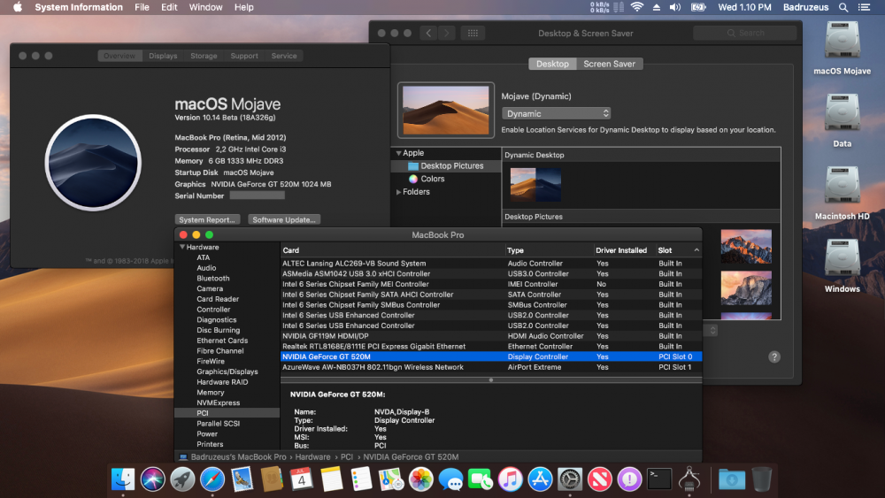Select ALTEC Lansing ALC269-VB Sound System row
885x498 pixels.
pos(491,264)
